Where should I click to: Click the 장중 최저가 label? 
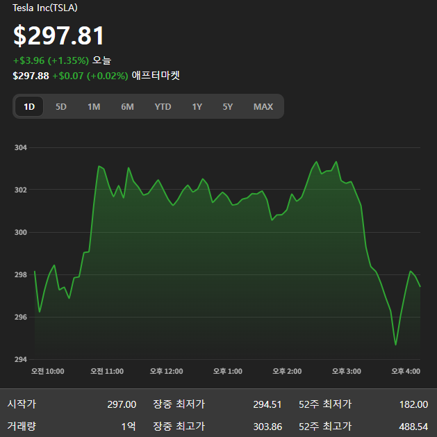[179, 404]
